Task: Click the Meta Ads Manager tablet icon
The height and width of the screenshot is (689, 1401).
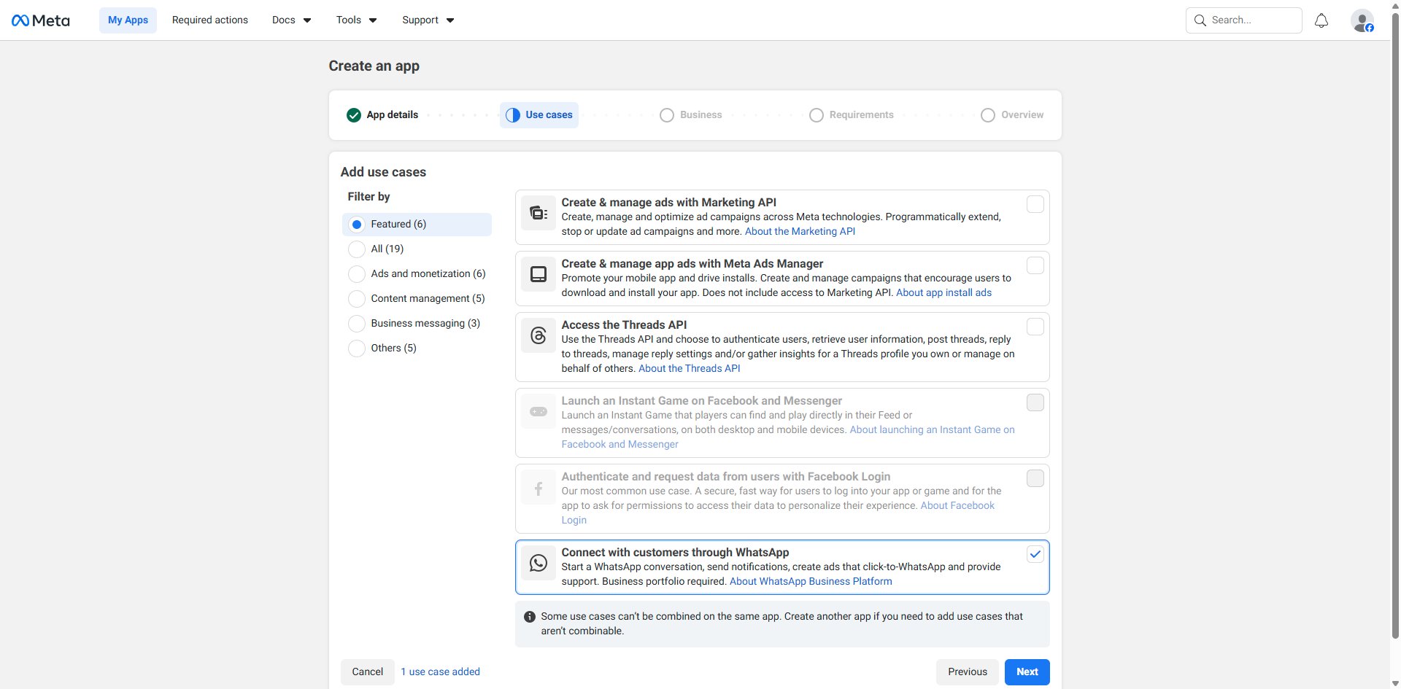Action: 539,274
